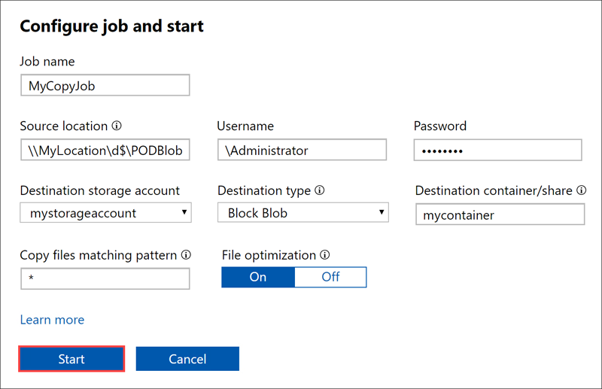Click info icon next to Source location

pos(117,126)
